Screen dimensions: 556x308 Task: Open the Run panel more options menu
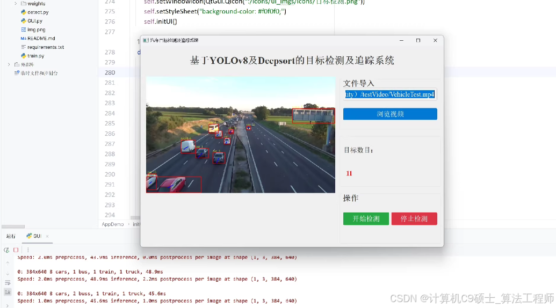click(x=28, y=250)
